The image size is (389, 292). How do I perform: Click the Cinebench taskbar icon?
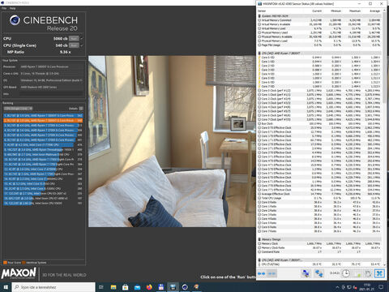(x=185, y=287)
